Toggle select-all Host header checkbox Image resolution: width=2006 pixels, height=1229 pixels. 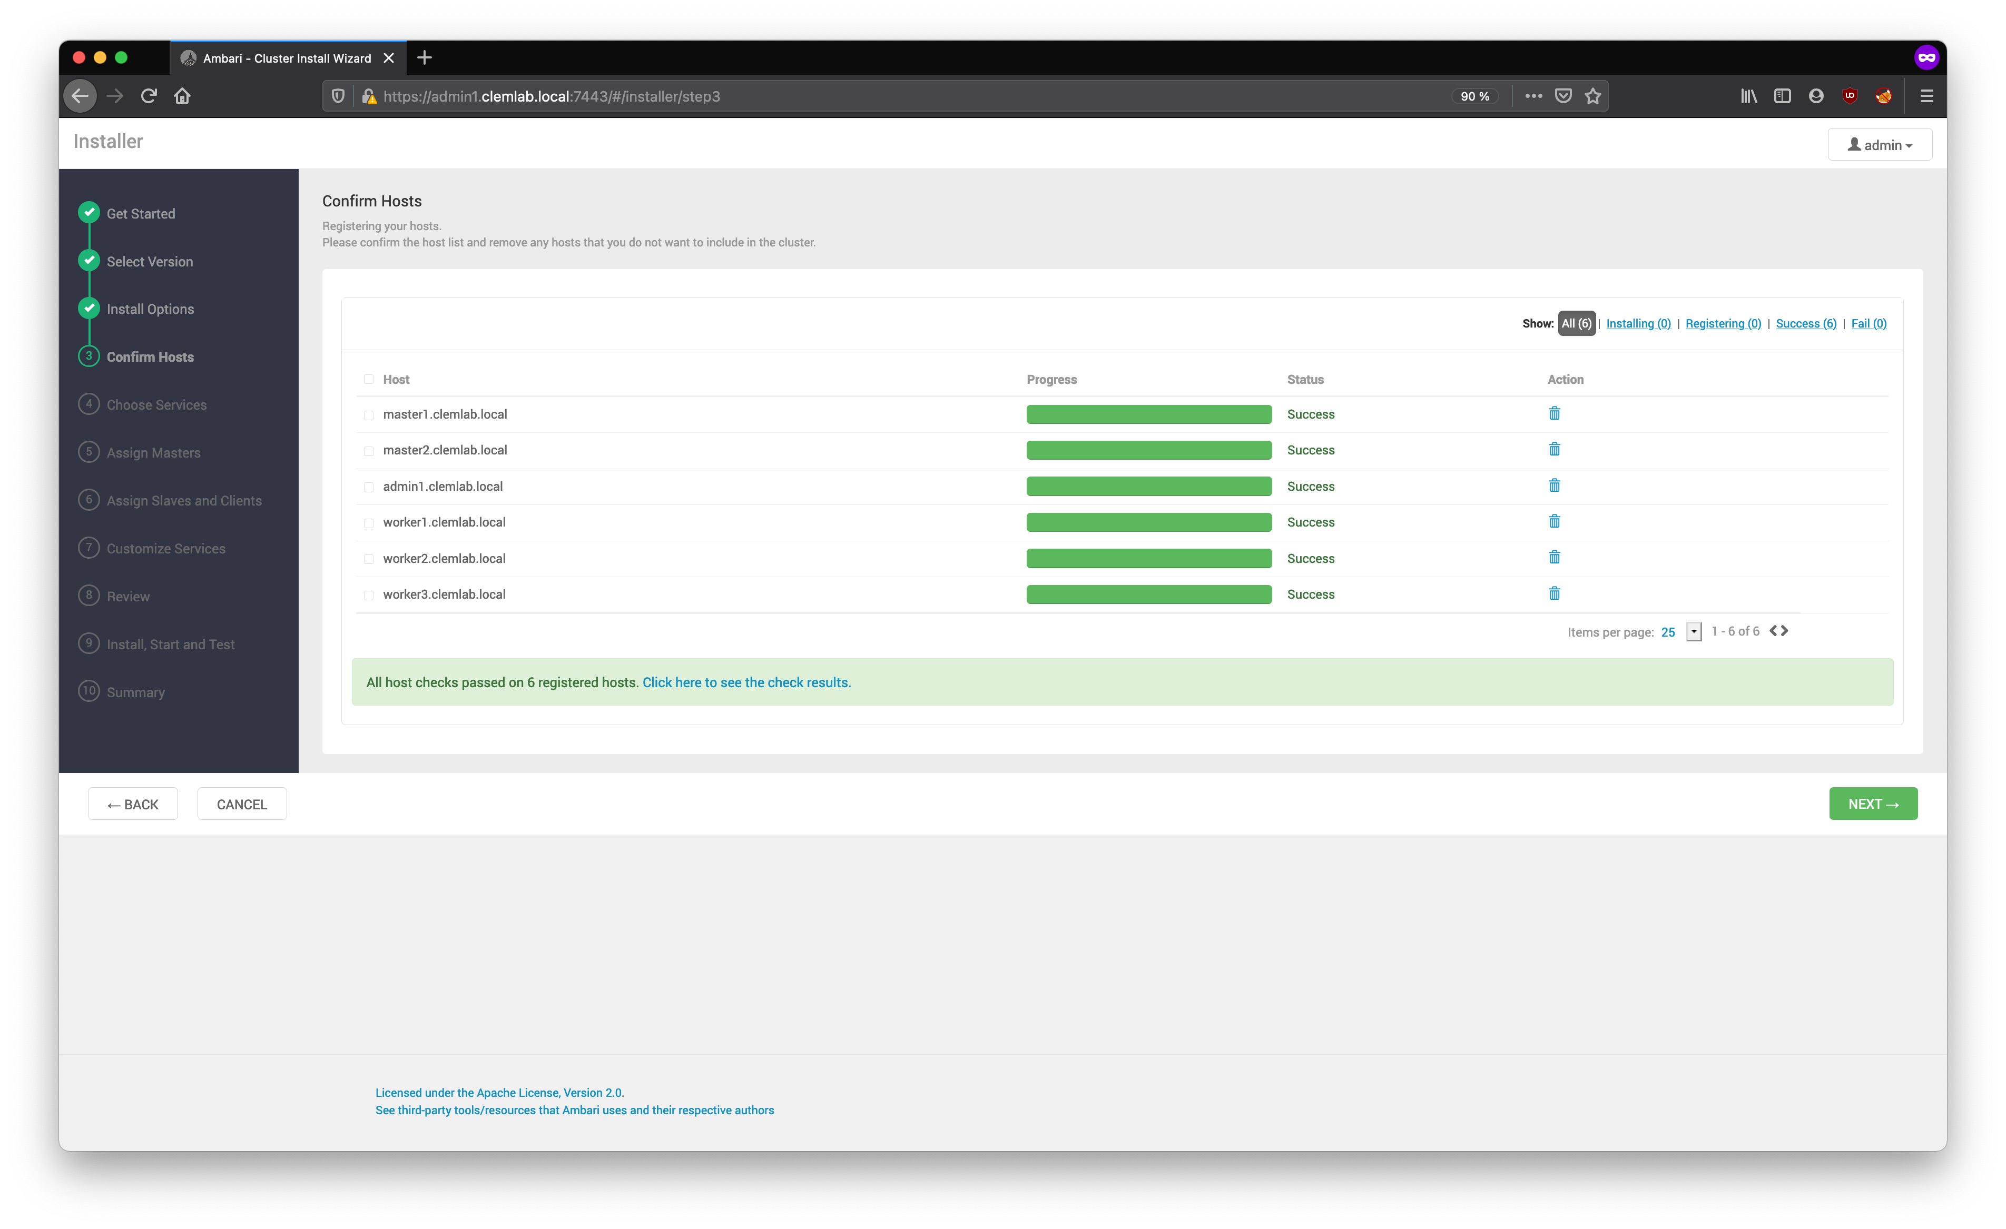(x=369, y=379)
